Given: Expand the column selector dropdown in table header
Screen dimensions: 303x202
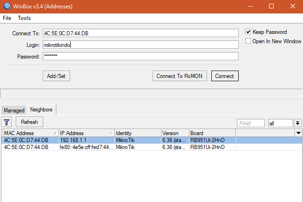Looking at the screenshot, I should 298,133.
